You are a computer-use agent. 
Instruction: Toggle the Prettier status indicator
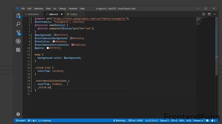pyautogui.click(x=198, y=121)
